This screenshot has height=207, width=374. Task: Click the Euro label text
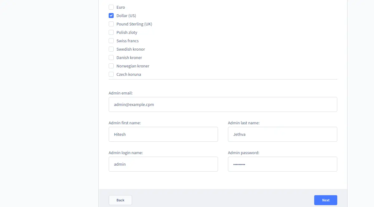coord(121,7)
